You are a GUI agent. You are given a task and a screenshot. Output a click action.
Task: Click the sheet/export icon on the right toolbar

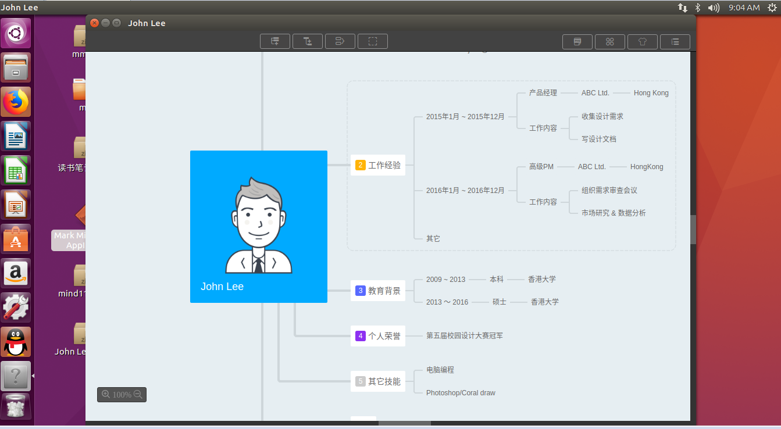(577, 41)
